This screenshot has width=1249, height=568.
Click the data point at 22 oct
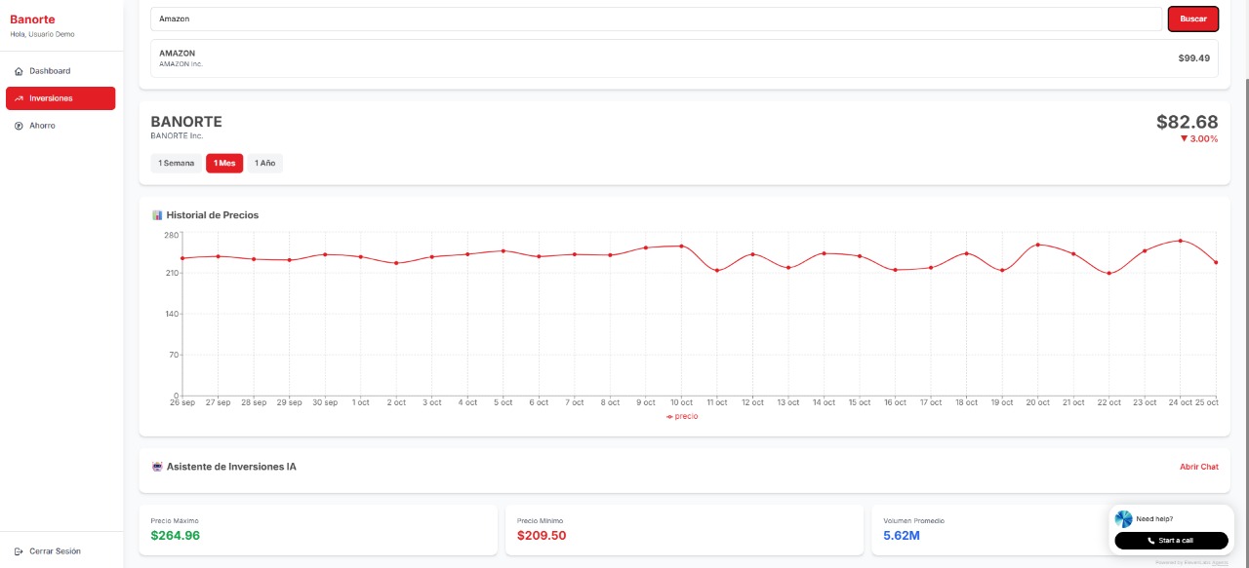click(1108, 274)
